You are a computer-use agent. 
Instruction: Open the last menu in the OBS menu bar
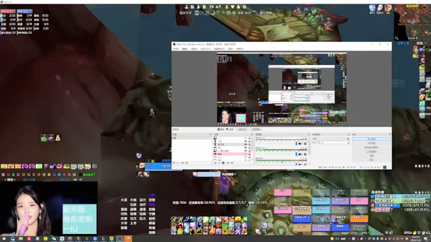[240, 49]
